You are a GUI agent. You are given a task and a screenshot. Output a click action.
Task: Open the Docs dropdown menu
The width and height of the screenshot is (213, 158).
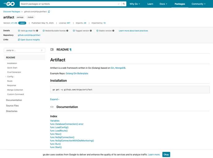tap(163, 4)
